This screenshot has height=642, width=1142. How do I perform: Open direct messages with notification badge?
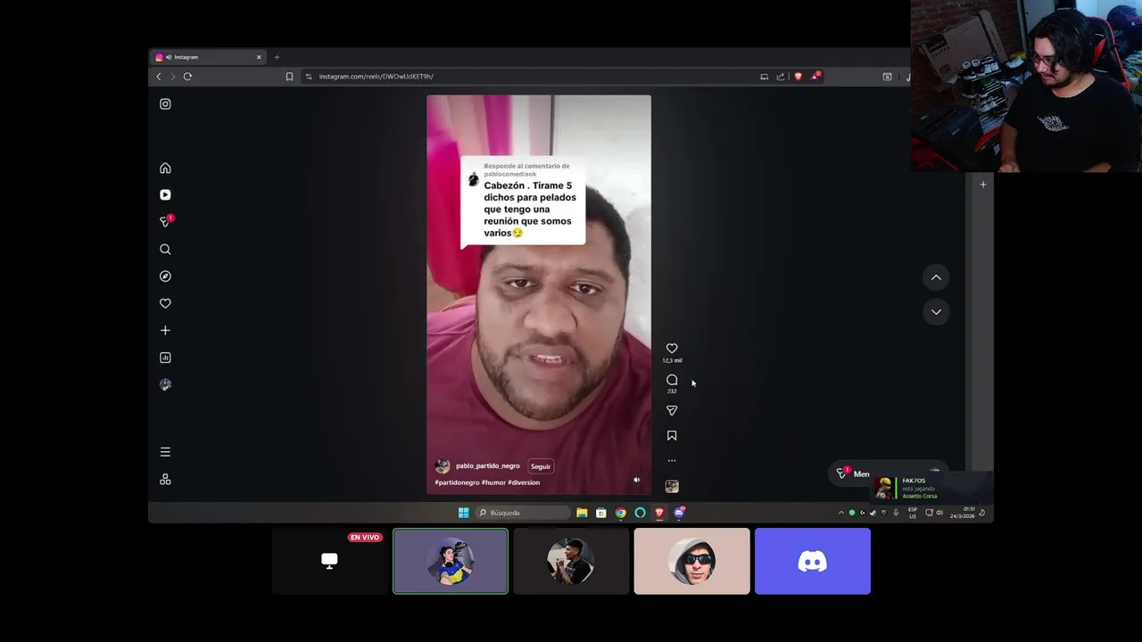point(166,221)
